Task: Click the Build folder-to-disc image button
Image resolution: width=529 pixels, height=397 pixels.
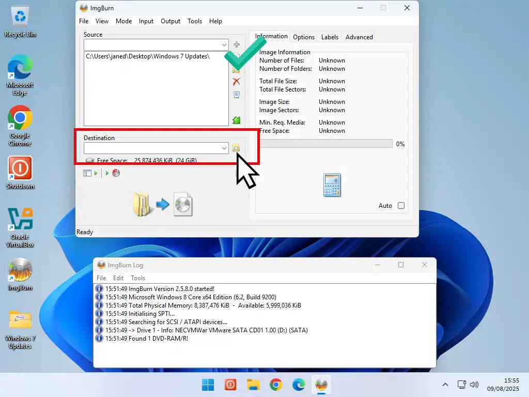Action: (162, 205)
